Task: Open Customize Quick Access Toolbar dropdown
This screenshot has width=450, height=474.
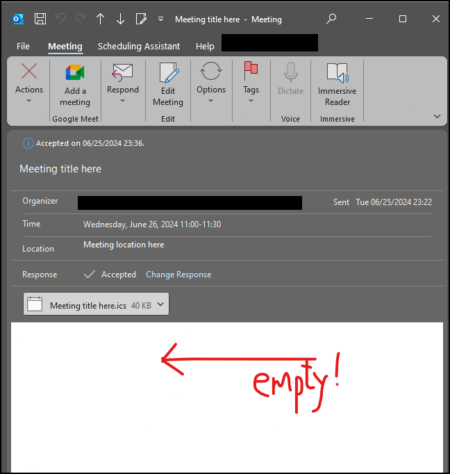Action: [160, 19]
